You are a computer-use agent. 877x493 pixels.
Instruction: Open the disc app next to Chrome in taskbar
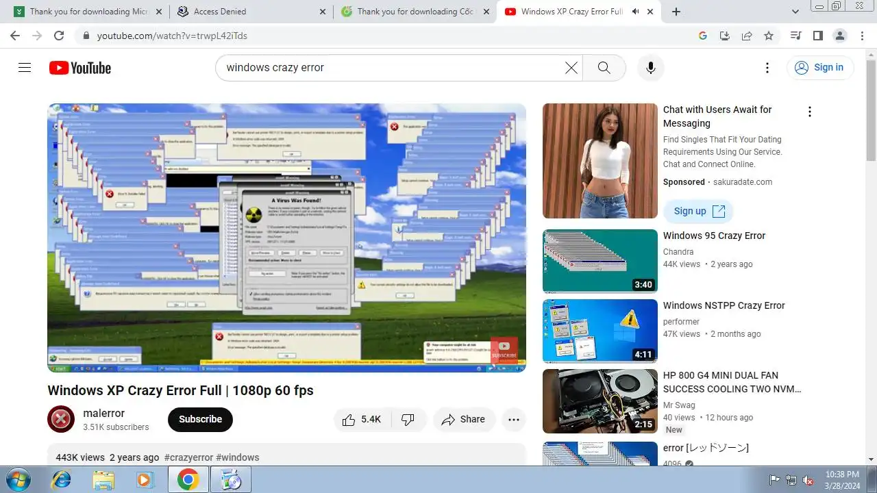230,479
